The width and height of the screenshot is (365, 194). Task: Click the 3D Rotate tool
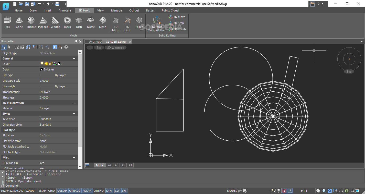point(178,29)
